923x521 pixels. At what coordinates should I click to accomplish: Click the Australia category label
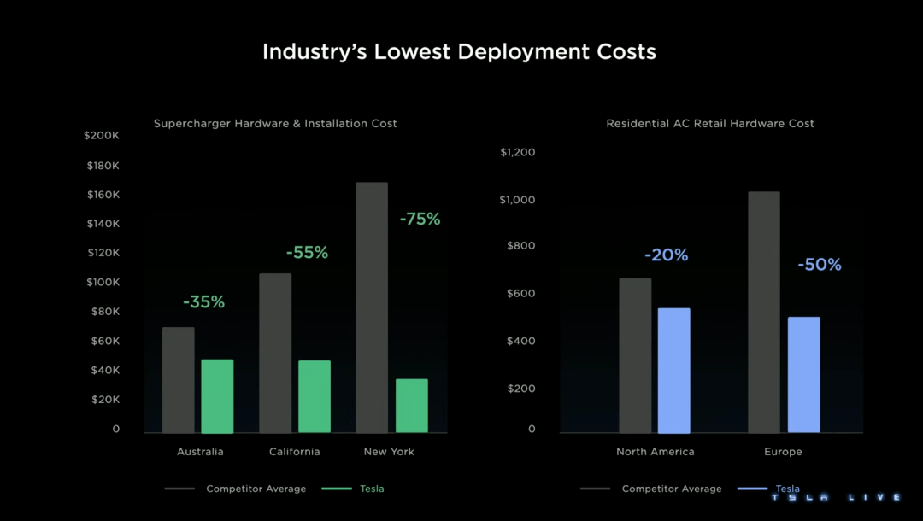[x=200, y=452]
